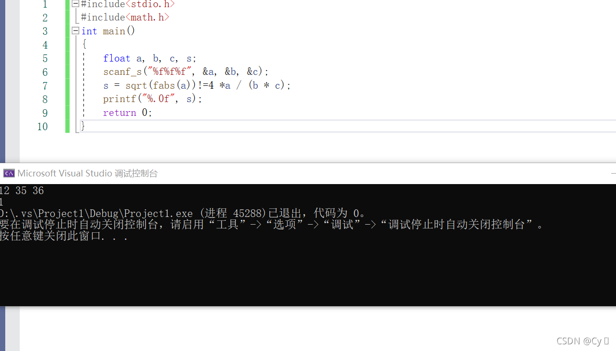The width and height of the screenshot is (616, 351).
Task: Click line number 1 in the gutter
Action: pyautogui.click(x=45, y=4)
